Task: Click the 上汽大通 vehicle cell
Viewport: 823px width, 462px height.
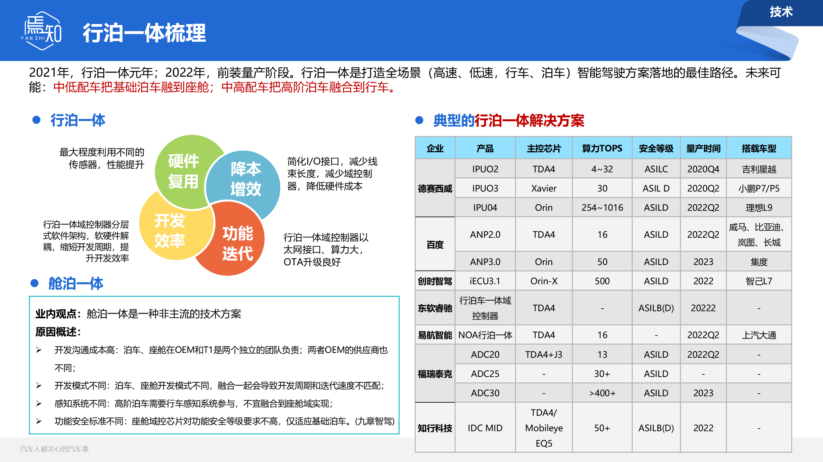Action: [x=759, y=335]
